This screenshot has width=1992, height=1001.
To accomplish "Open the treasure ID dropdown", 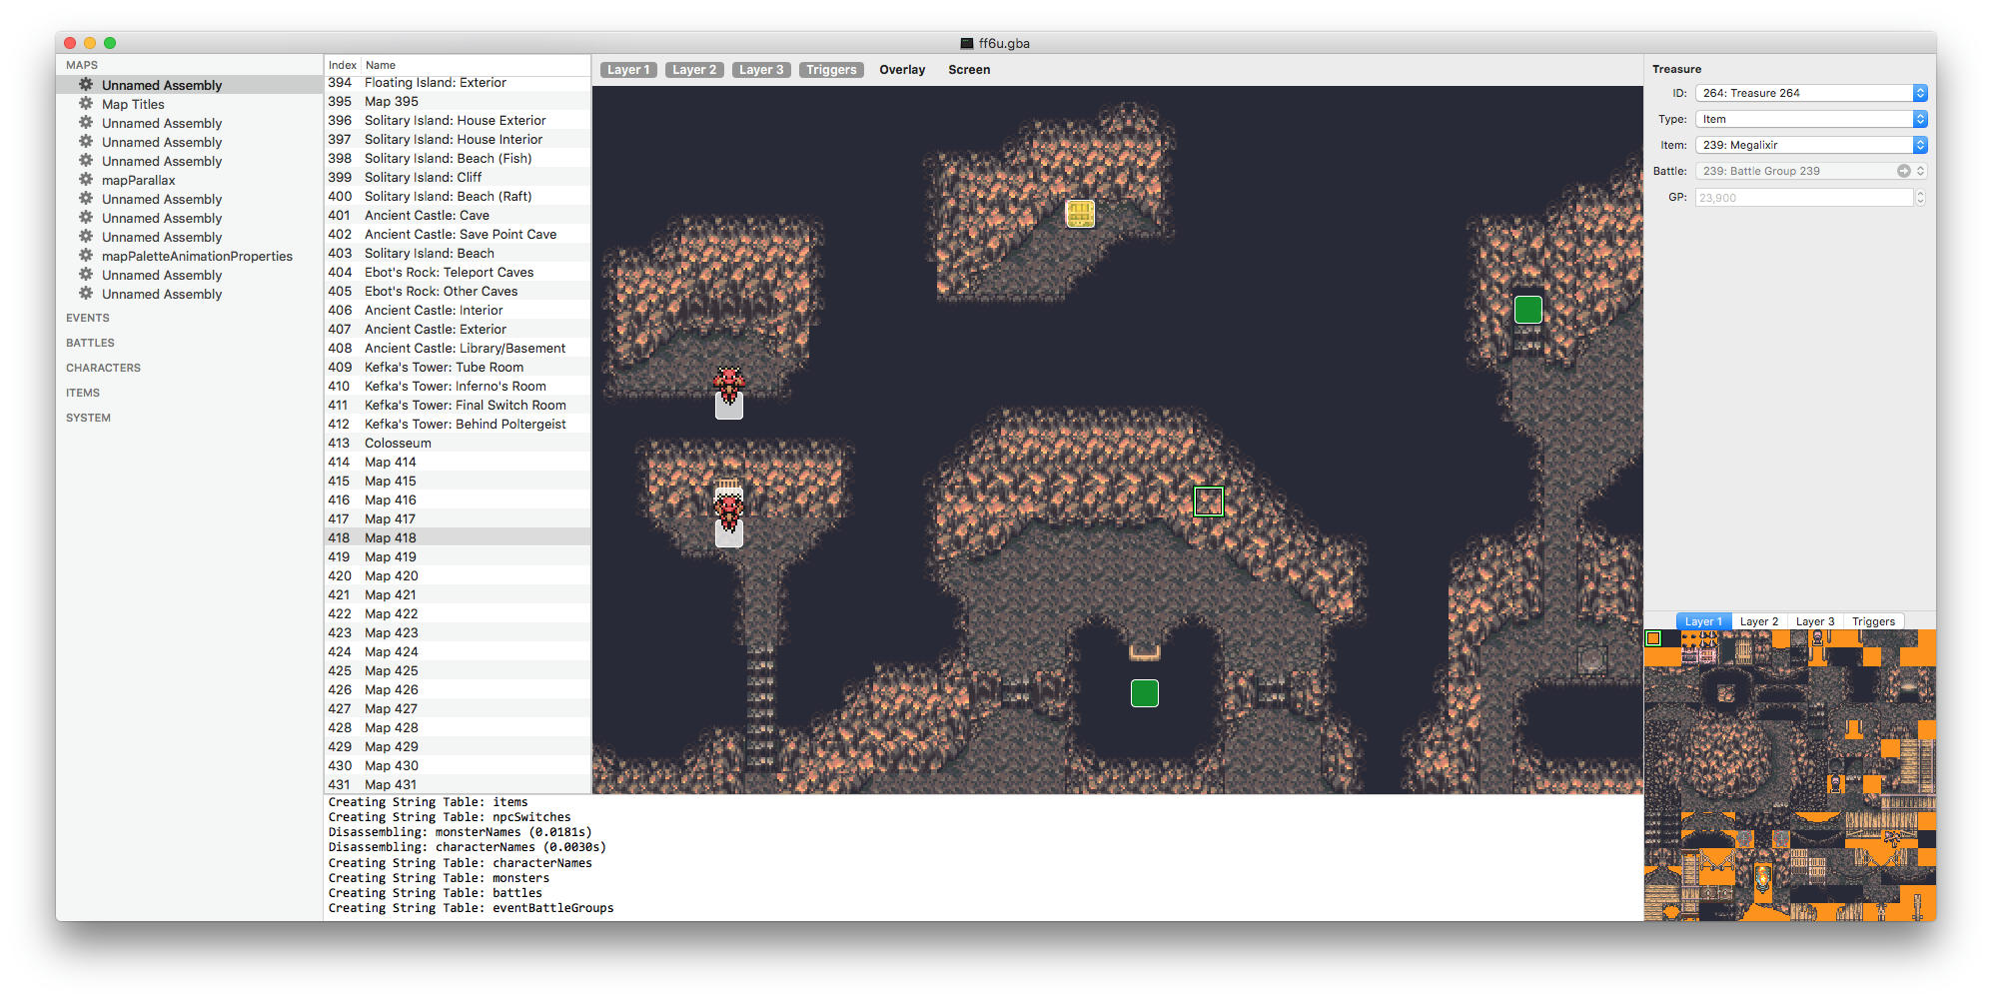I will click(x=1811, y=93).
